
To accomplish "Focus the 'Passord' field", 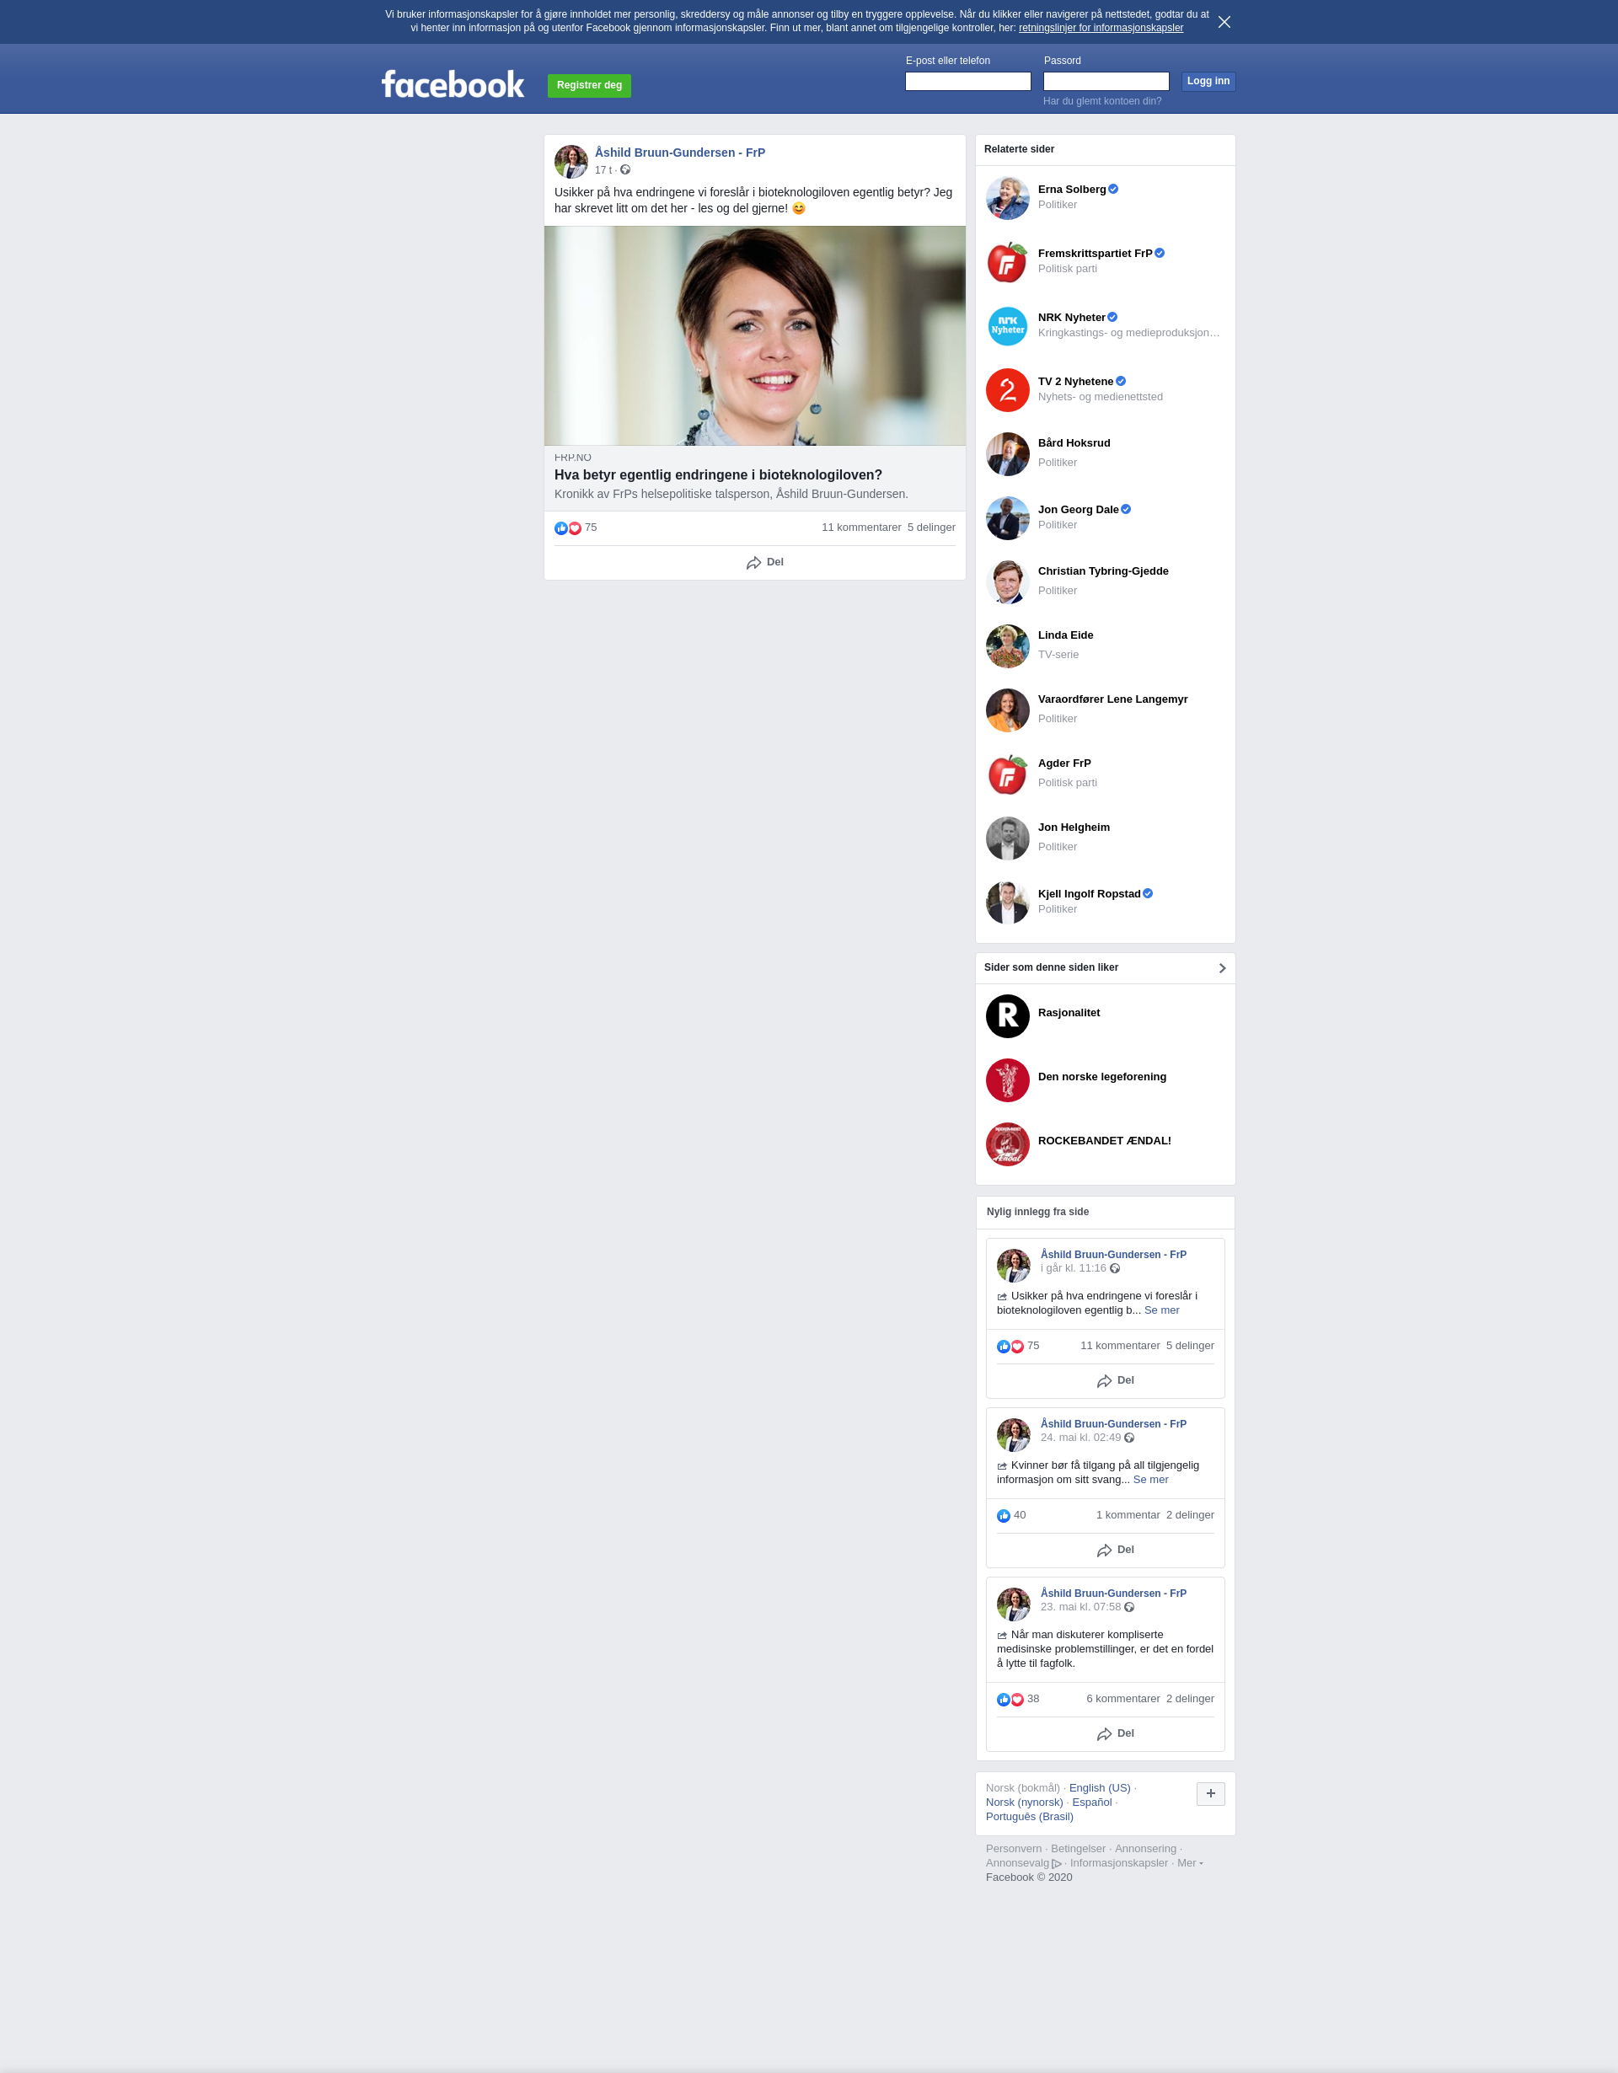I will (1106, 82).
